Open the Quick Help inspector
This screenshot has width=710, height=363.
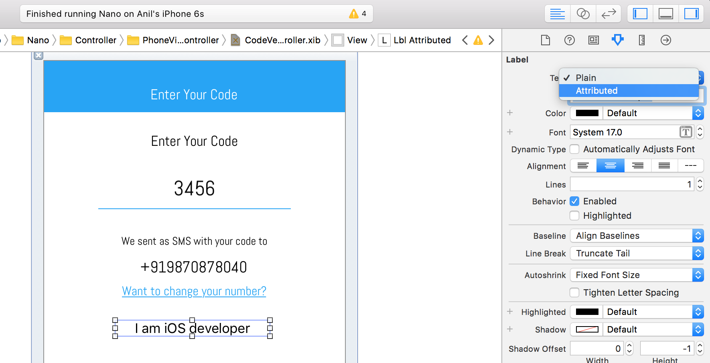click(569, 40)
